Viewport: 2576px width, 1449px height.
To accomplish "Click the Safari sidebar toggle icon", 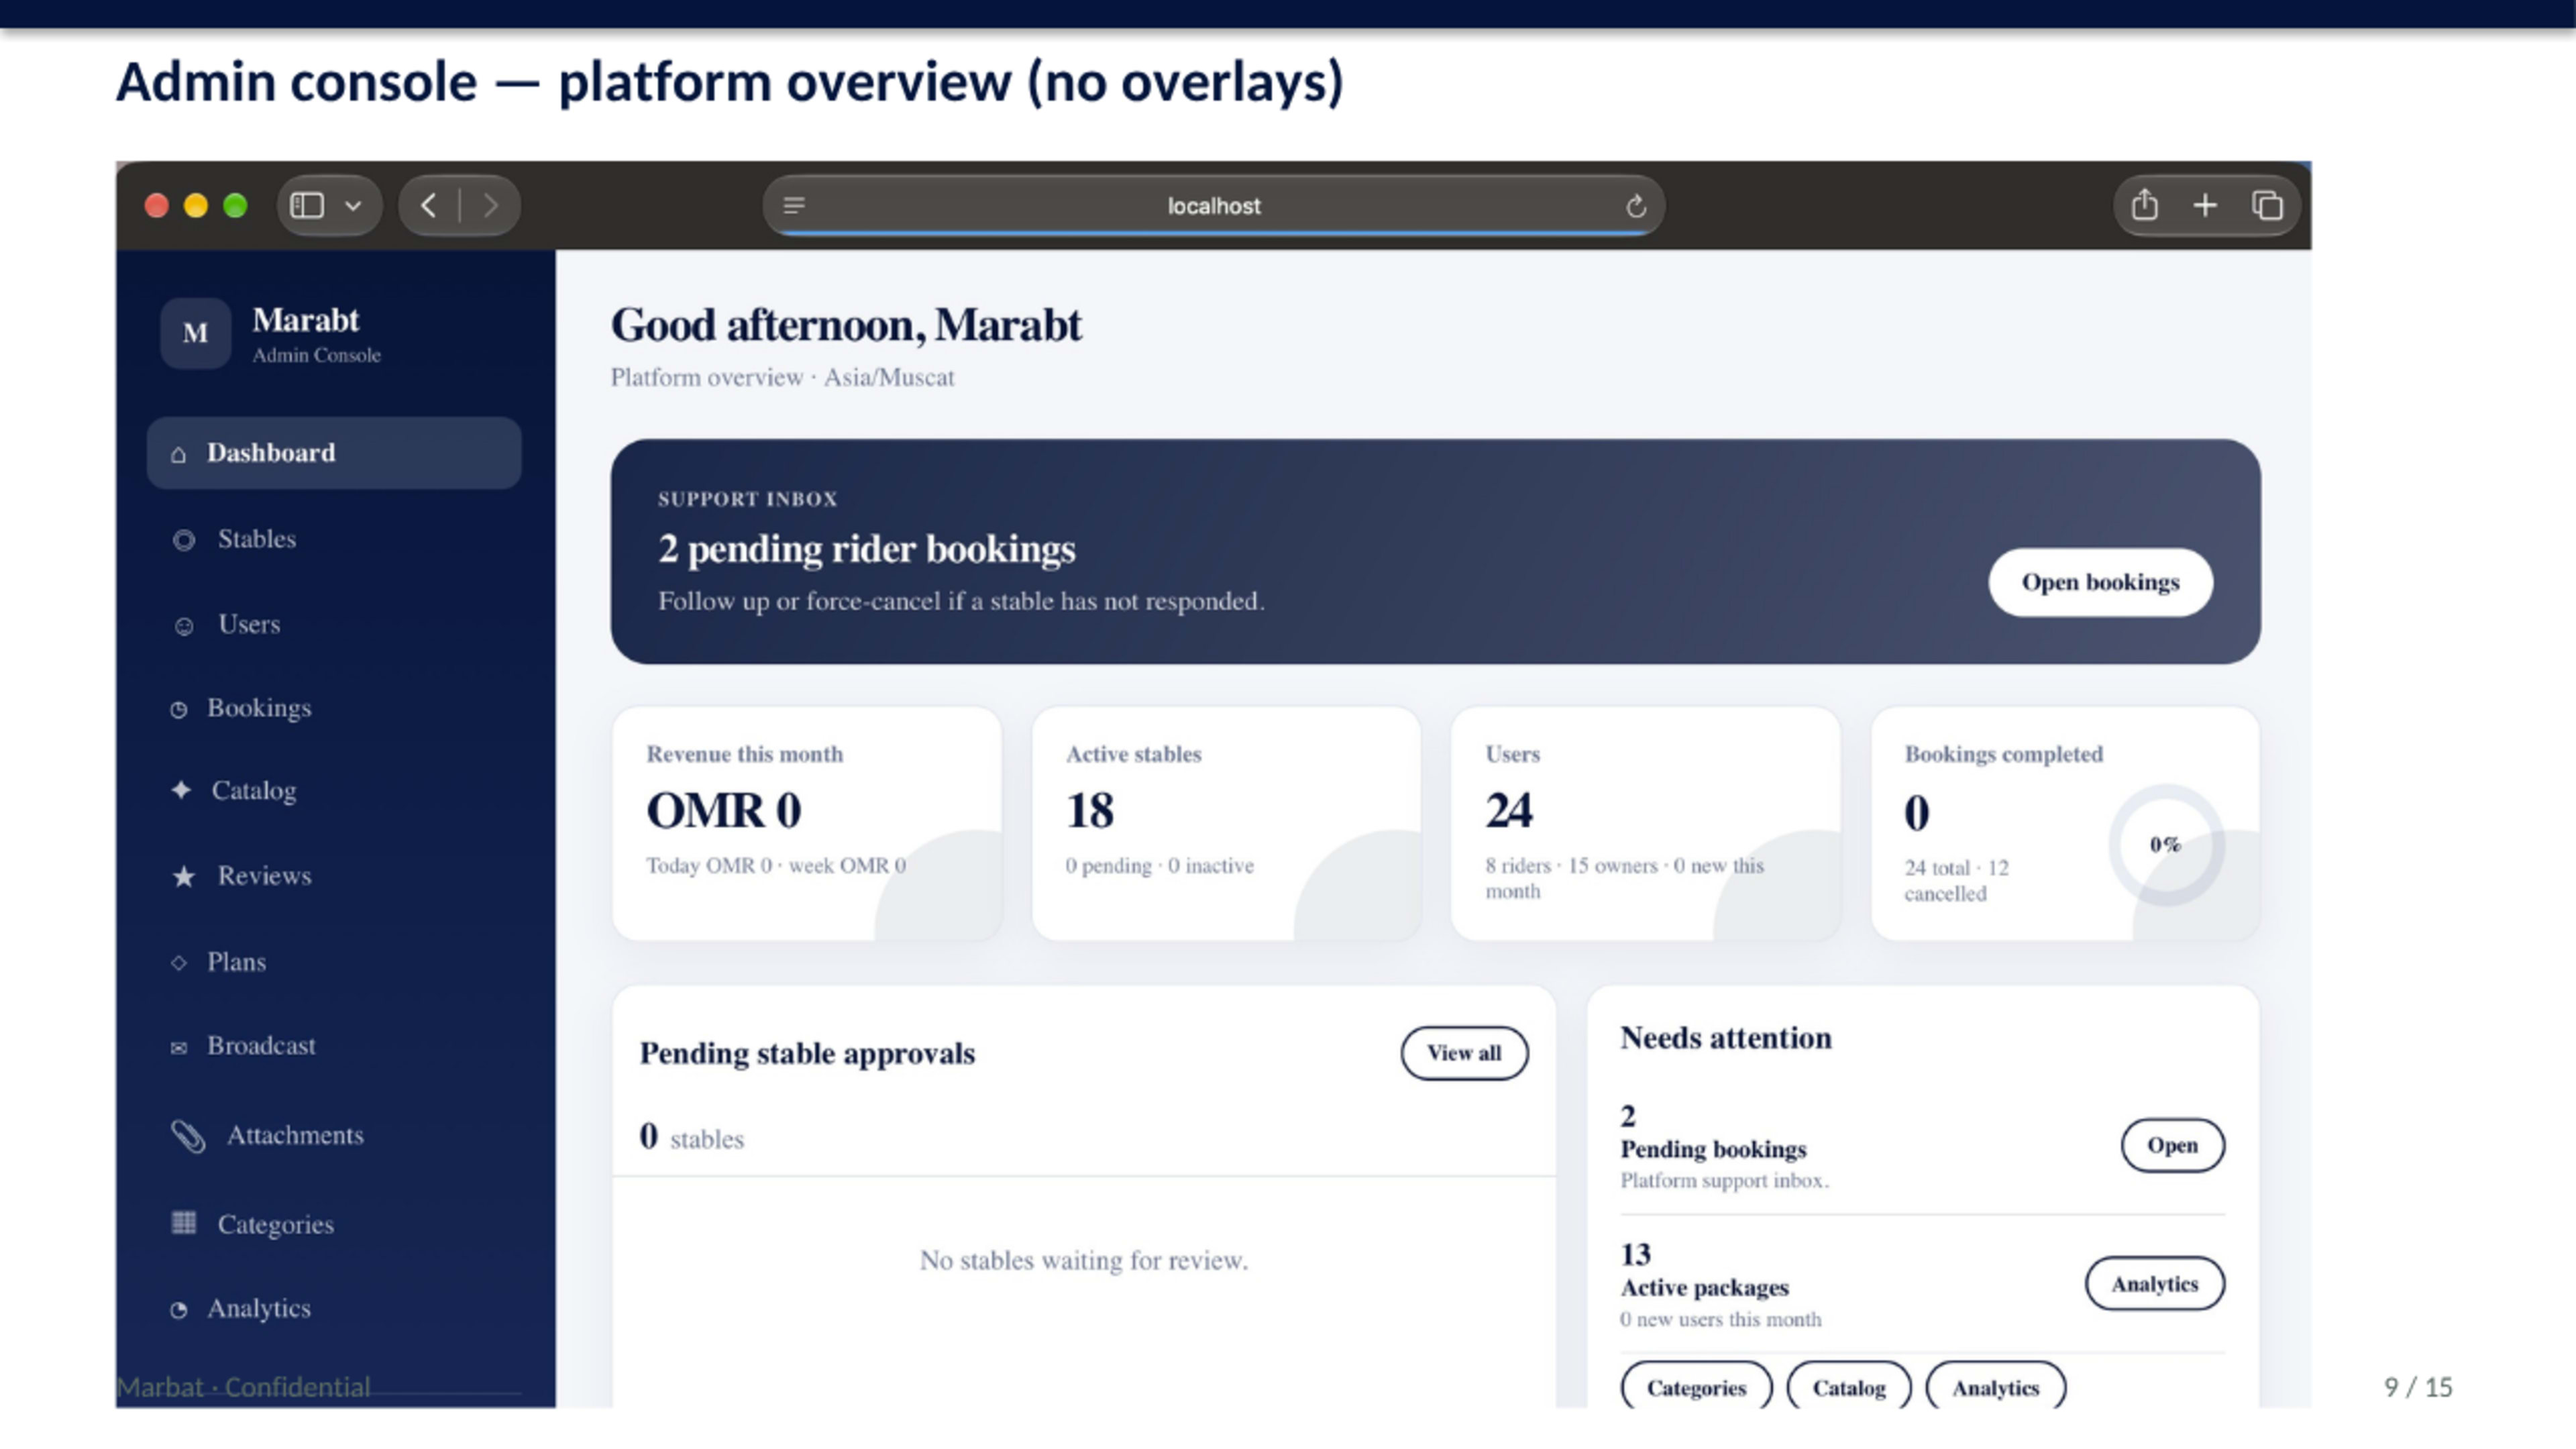I will click(306, 205).
